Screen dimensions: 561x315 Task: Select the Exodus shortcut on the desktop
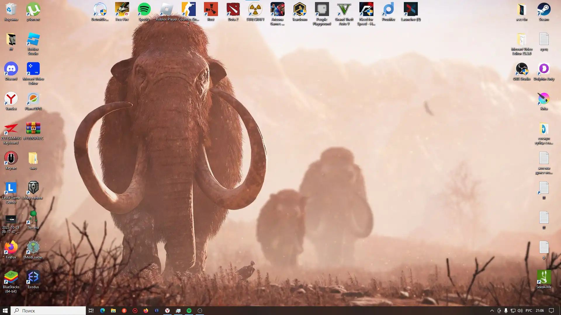coord(33,280)
